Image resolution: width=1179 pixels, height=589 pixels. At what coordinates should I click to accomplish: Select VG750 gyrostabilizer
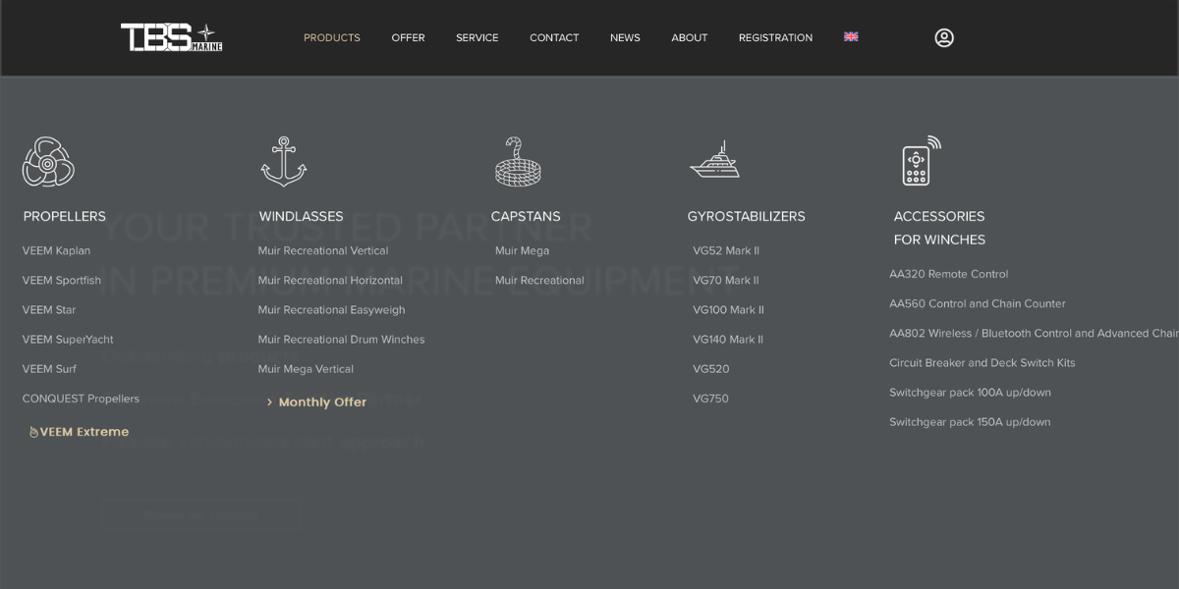tap(710, 399)
